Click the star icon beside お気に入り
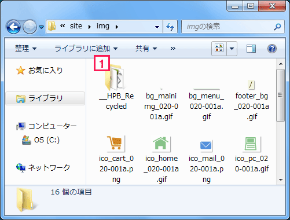 20,71
